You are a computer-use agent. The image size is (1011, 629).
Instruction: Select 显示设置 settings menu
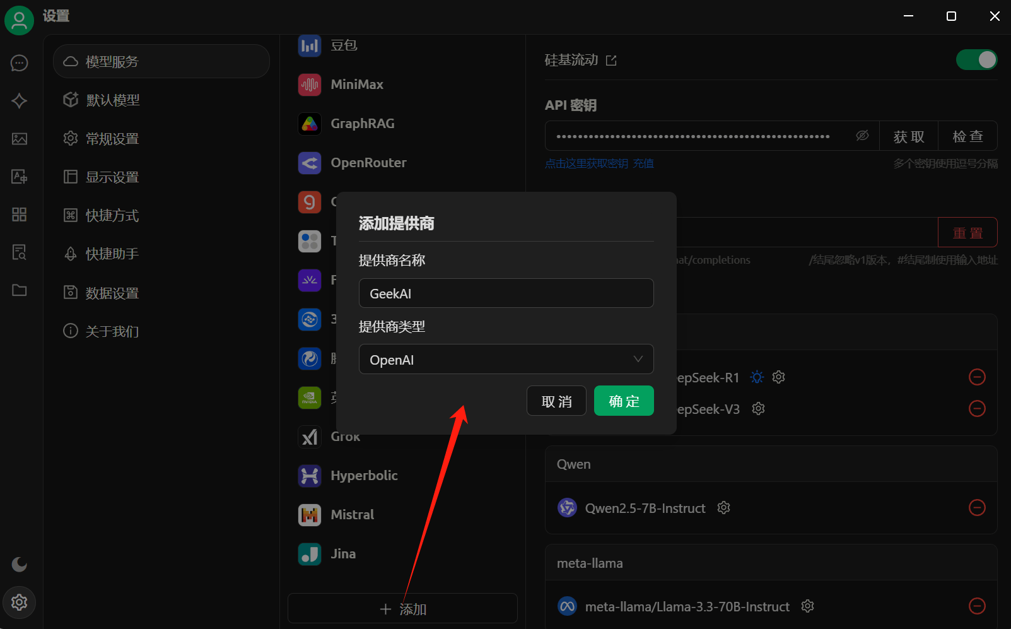point(161,177)
